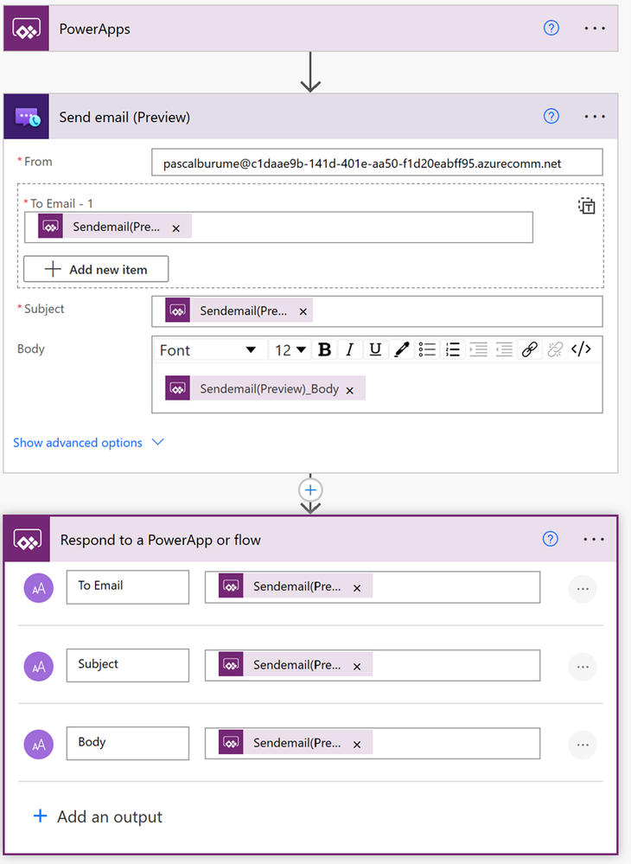Remove the Sendemail(Preview)_Body token
The image size is (631, 864).
click(349, 391)
